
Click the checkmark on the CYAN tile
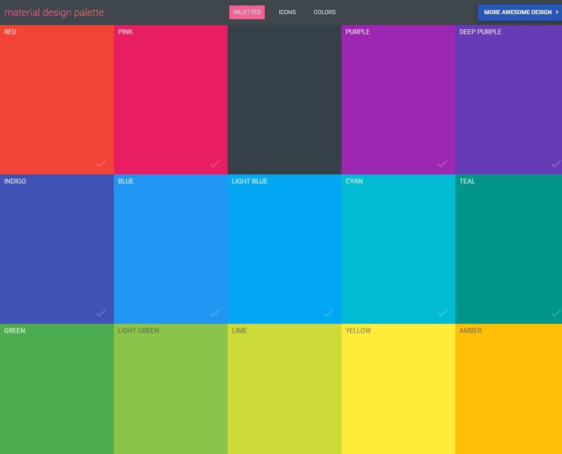point(442,313)
